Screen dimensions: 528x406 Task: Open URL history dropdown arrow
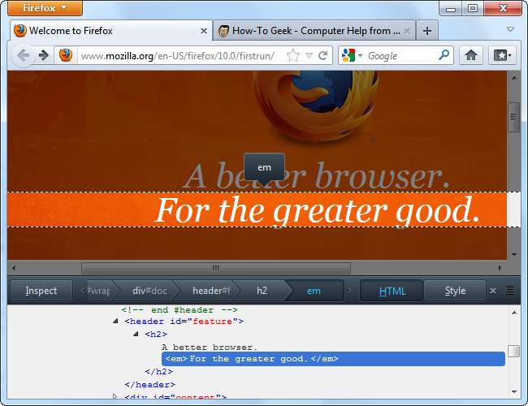309,55
